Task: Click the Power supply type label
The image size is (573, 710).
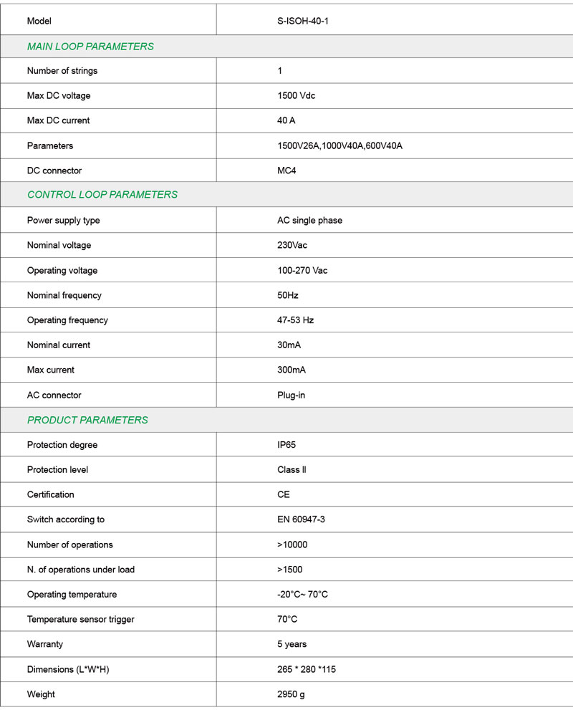Action: pyautogui.click(x=63, y=221)
